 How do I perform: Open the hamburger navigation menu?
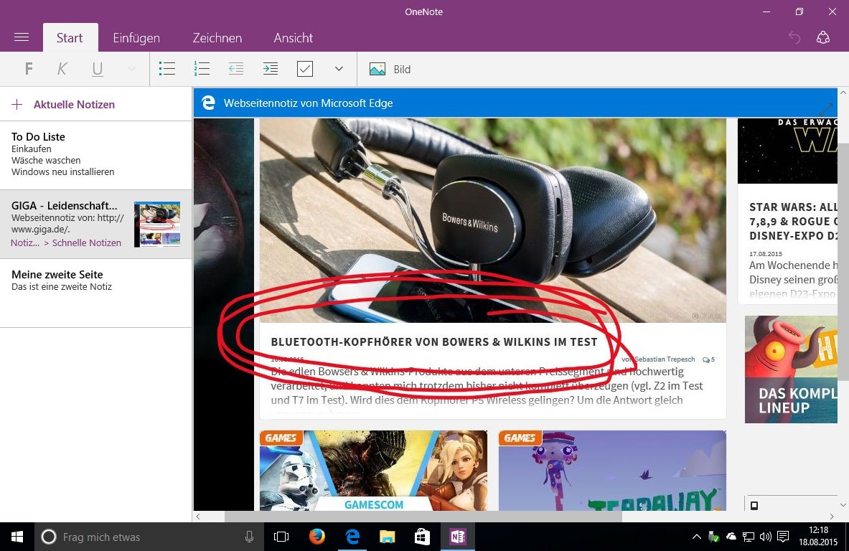click(x=22, y=37)
